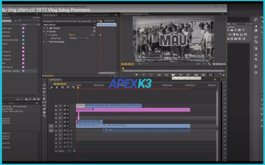
Task: Select the Zoom tool magnifier icon
Action: 44,115
